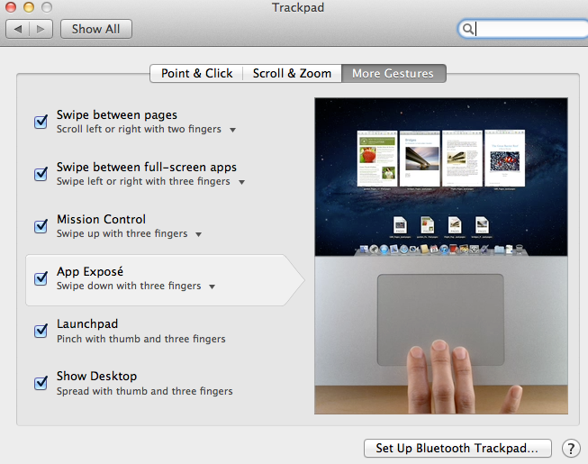Uncheck Swipe between pages

(41, 122)
